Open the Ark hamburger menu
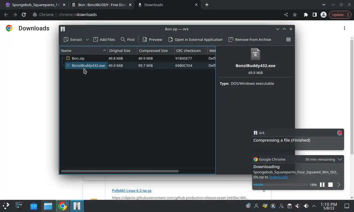 pos(288,39)
